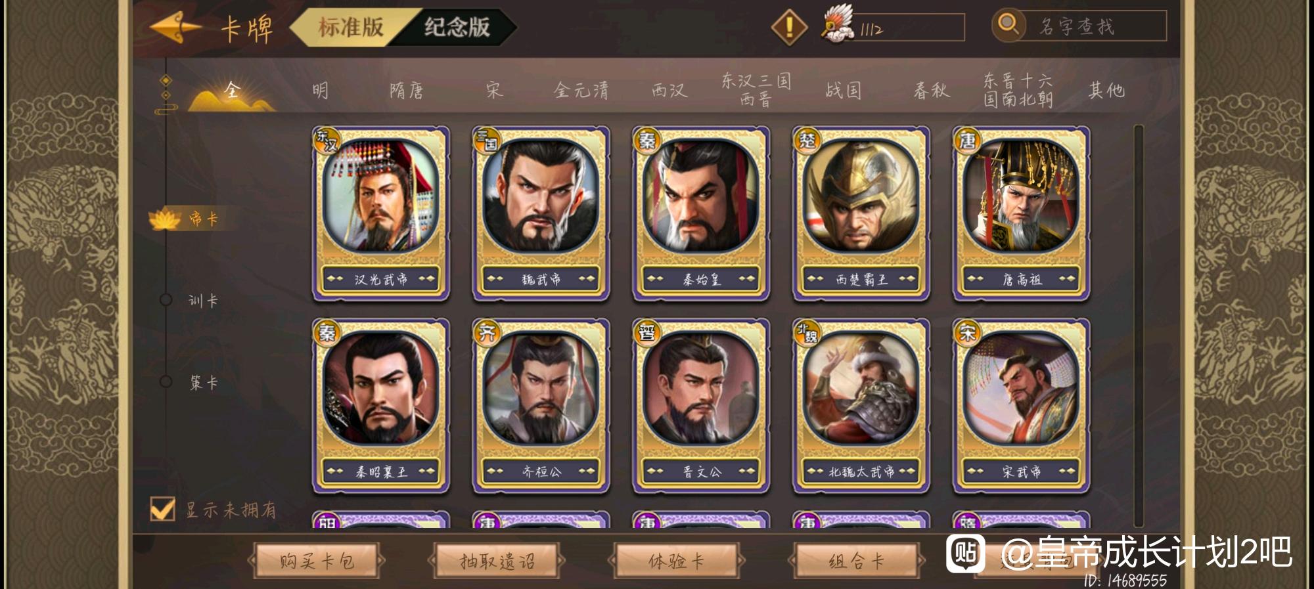The image size is (1314, 589).
Task: Select the 训卡 sidebar circle
Action: click(x=166, y=300)
